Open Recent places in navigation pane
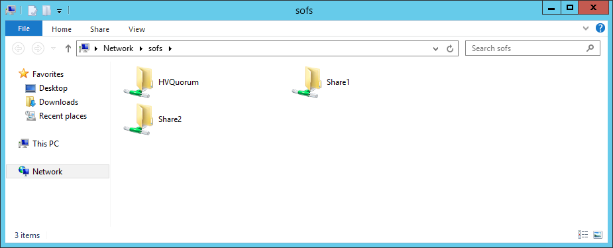Image resolution: width=613 pixels, height=248 pixels. (x=63, y=116)
